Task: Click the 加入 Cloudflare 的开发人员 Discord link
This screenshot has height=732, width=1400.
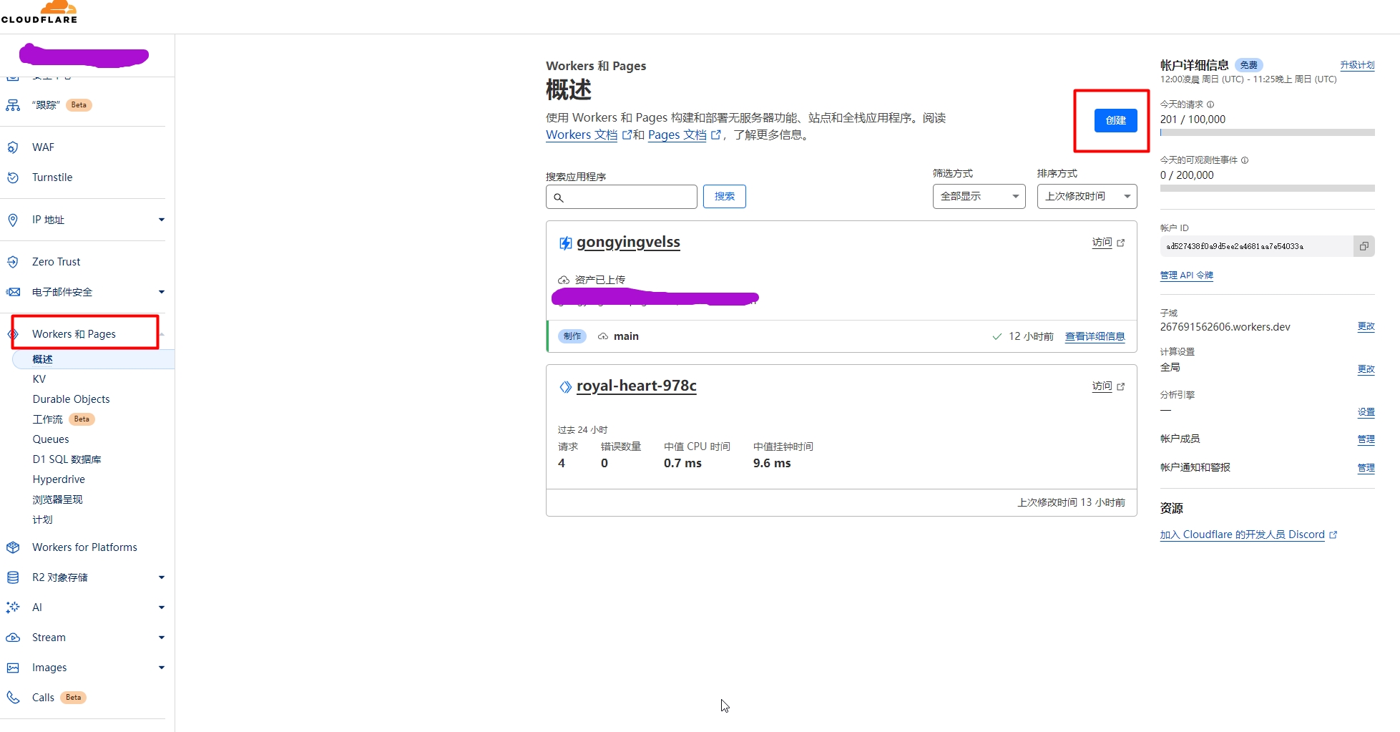Action: point(1242,535)
